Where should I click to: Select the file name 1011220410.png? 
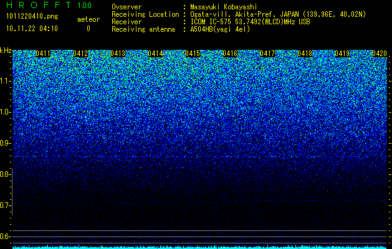(32, 17)
